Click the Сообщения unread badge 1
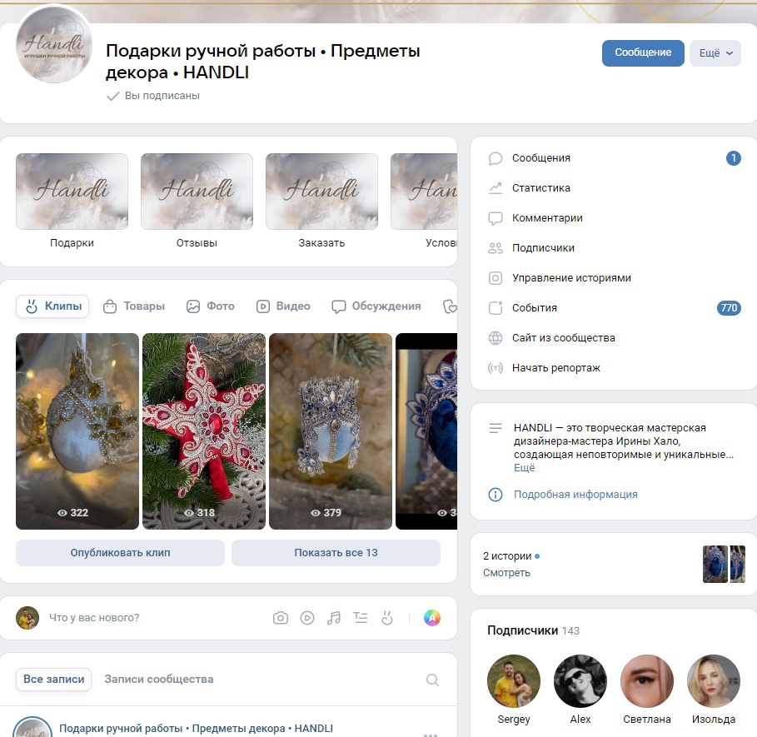 click(x=734, y=158)
